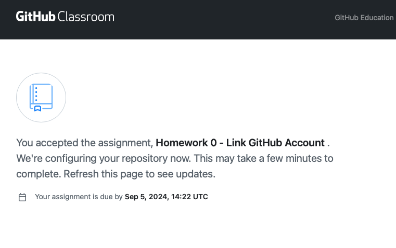Click the bookmark ribbon on the book icon

[x=37, y=108]
